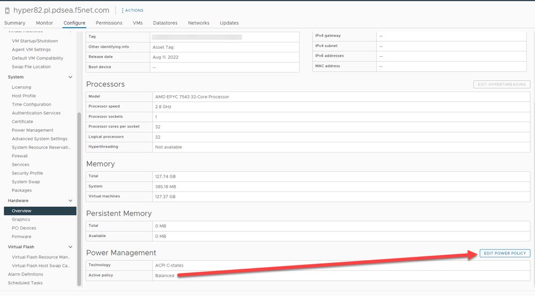The height and width of the screenshot is (296, 535).
Task: Open Alarm Definitions
Action: [25, 274]
